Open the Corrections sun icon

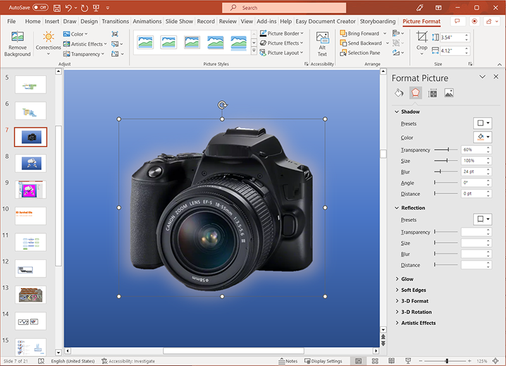coord(49,37)
